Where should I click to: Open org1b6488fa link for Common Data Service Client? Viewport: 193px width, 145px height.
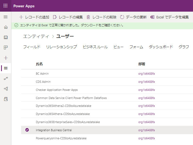(x=146, y=98)
